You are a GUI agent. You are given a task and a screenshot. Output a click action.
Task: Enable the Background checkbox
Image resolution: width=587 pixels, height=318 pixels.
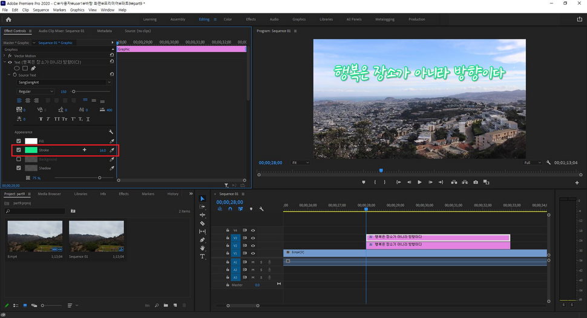[x=19, y=159]
